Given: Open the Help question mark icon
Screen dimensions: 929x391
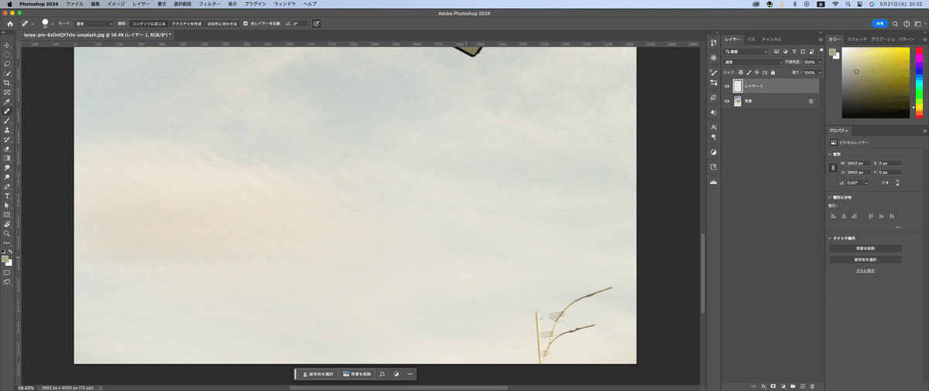Looking at the screenshot, I should (907, 24).
